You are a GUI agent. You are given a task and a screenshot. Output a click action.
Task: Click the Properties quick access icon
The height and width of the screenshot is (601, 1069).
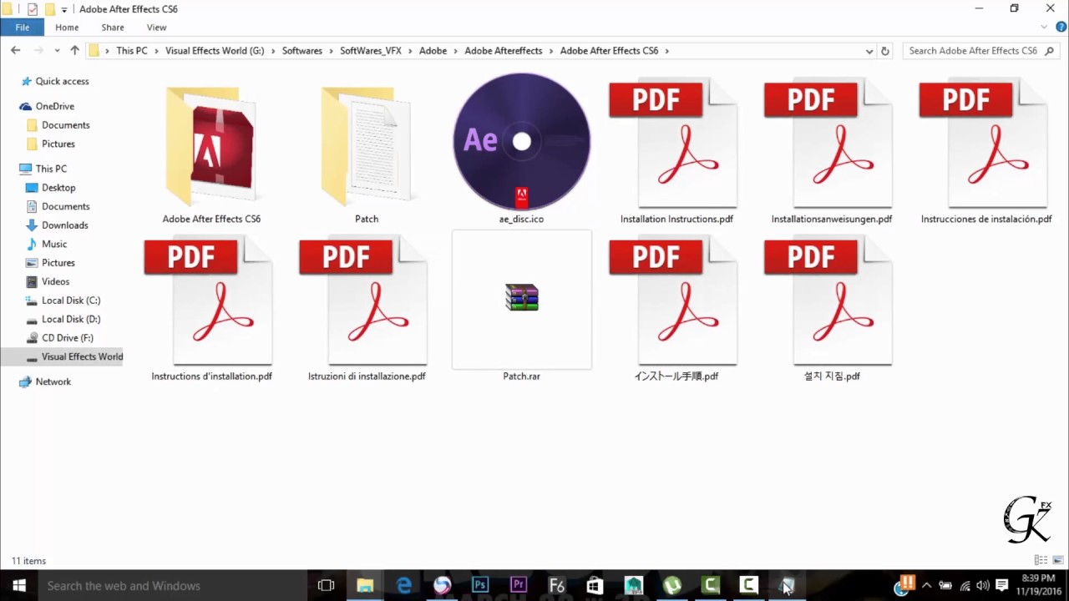pyautogui.click(x=33, y=9)
